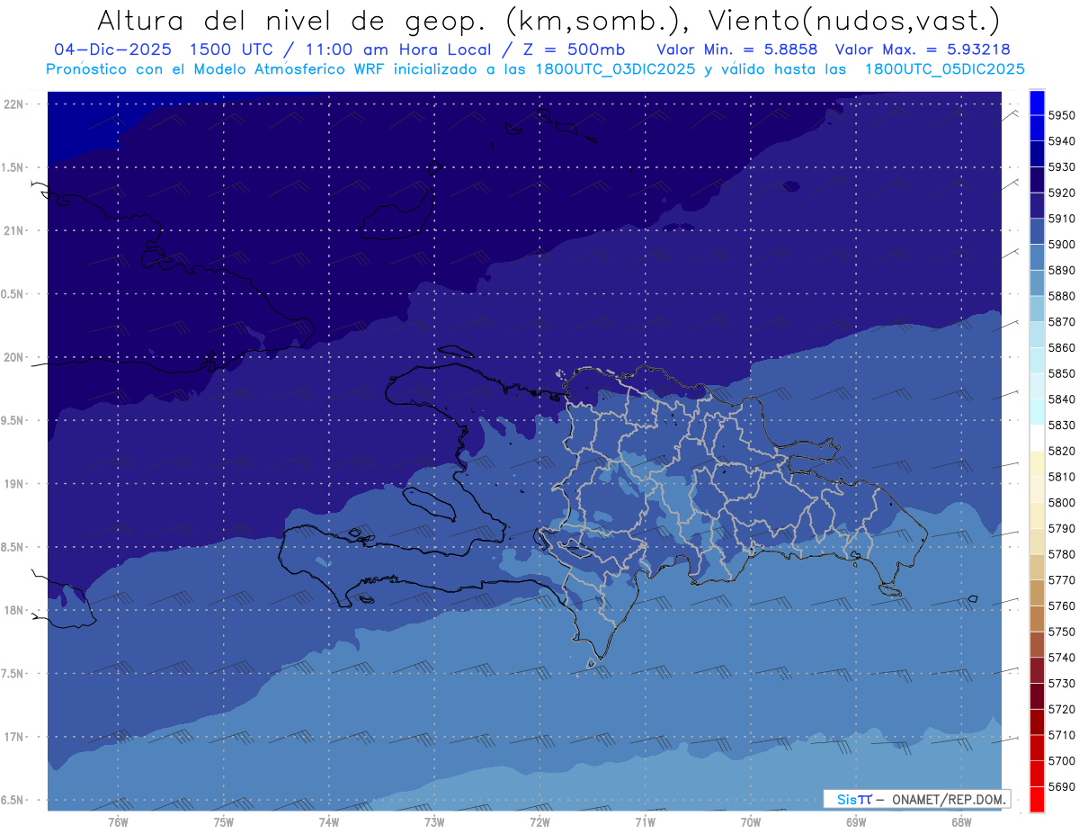This screenshot has width=1079, height=834.
Task: Select the 5880 legend value
Action: [1062, 296]
